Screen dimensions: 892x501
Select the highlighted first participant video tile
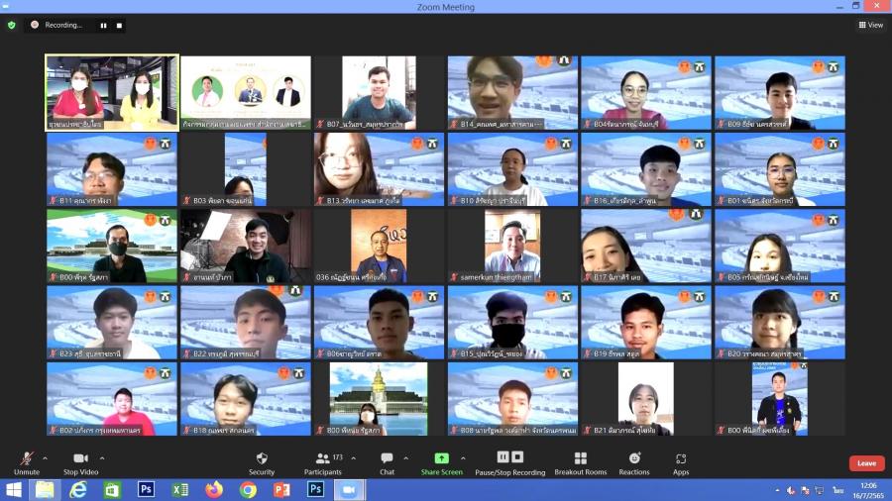pos(112,92)
